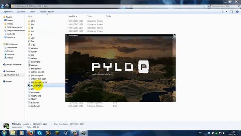Open Musique library
This screenshot has width=241, height=136.
(11, 54)
